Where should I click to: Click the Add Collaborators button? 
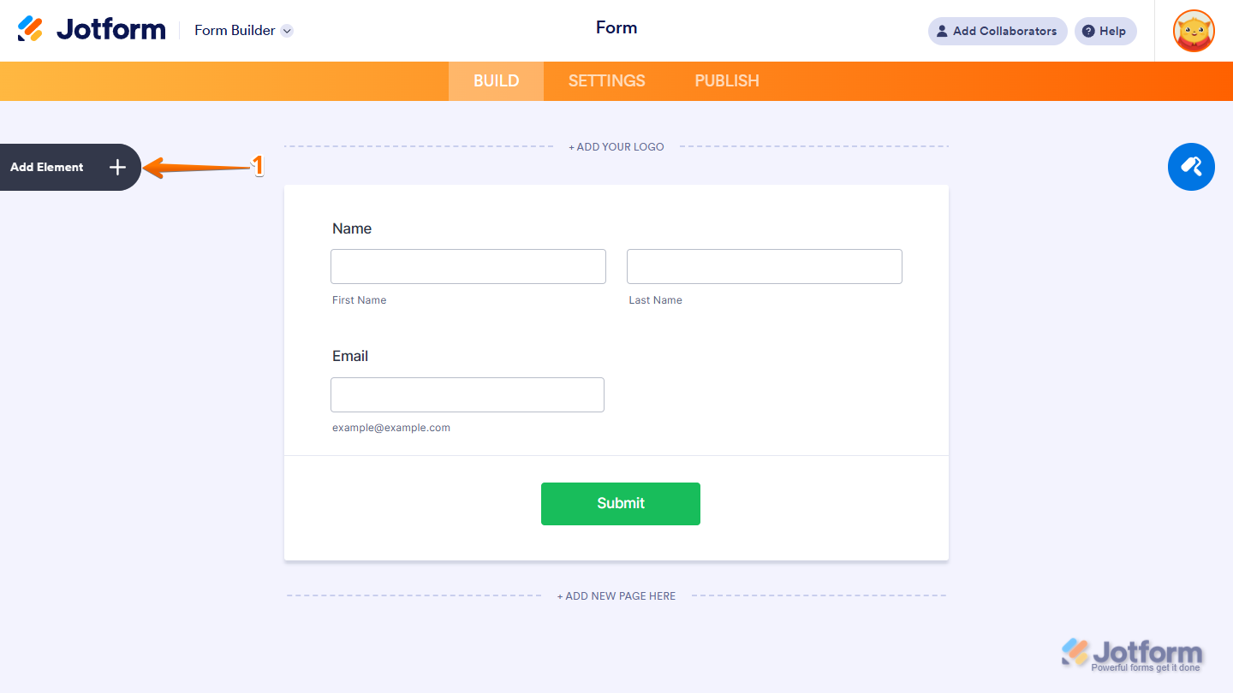[x=997, y=31]
